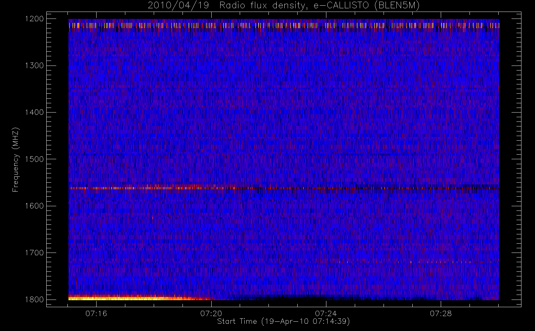Select the 1800 frequency axis label

coord(34,300)
